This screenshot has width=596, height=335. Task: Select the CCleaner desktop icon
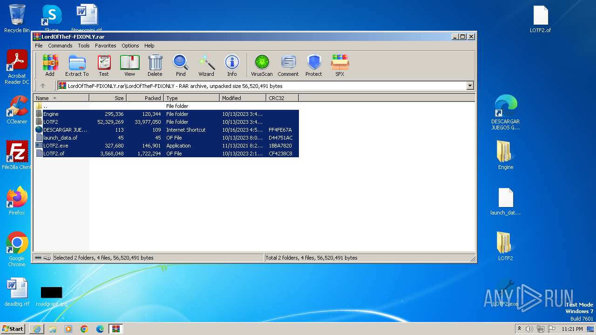click(x=17, y=110)
